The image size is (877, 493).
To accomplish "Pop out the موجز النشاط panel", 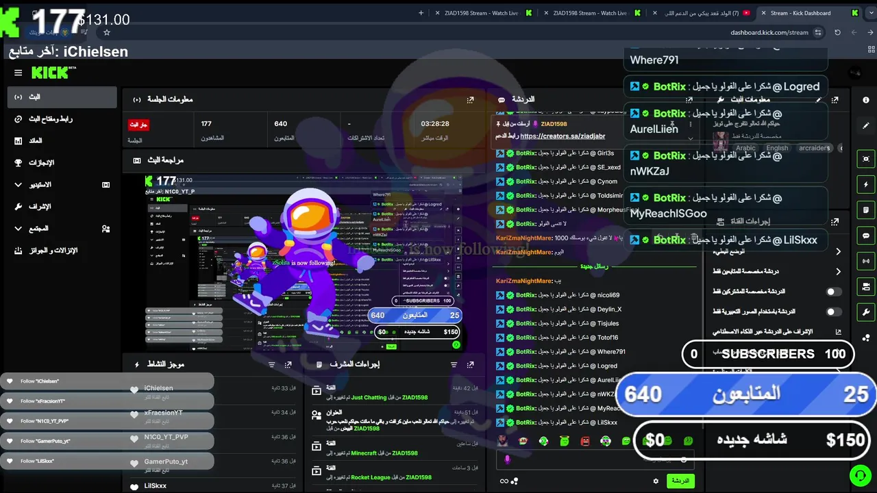I will (x=288, y=365).
